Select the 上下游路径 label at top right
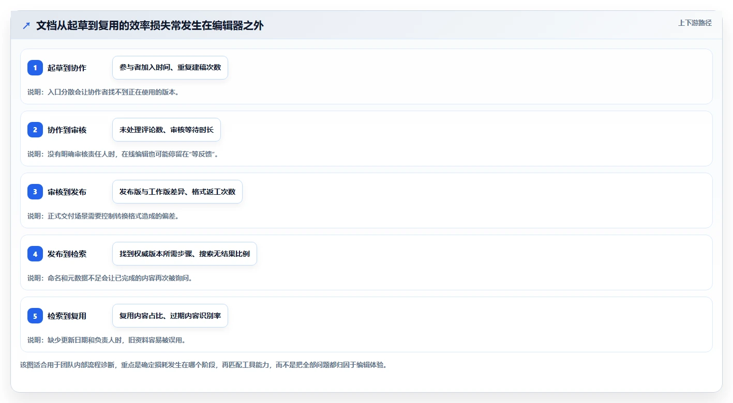Viewport: 733px width, 403px height. point(695,23)
